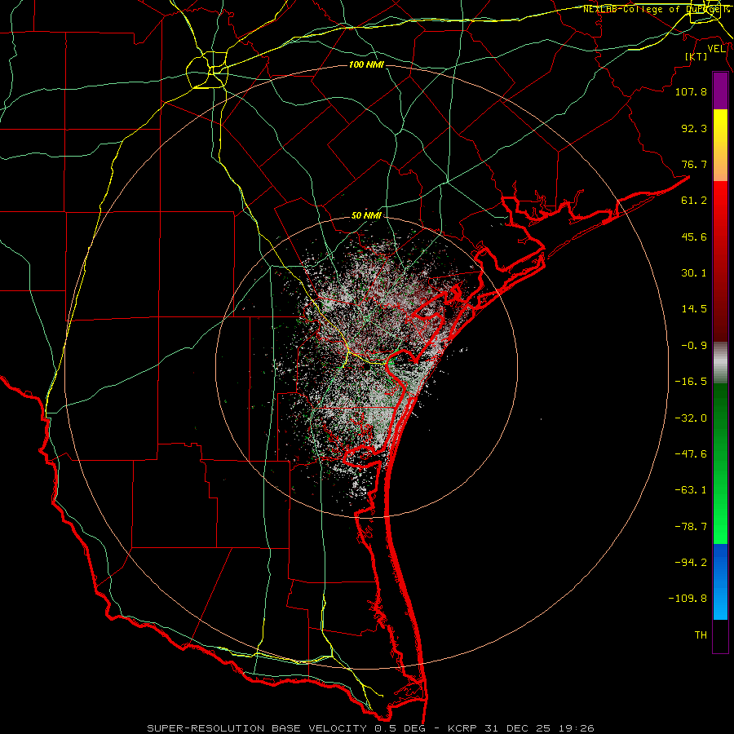This screenshot has width=734, height=734.
Task: Select the 76.7 velocity scale value
Action: (x=694, y=164)
